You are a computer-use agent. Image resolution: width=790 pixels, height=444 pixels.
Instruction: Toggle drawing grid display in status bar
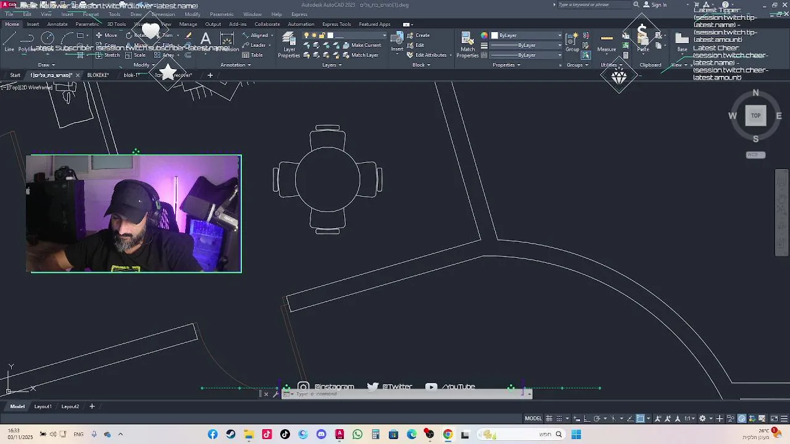point(549,419)
